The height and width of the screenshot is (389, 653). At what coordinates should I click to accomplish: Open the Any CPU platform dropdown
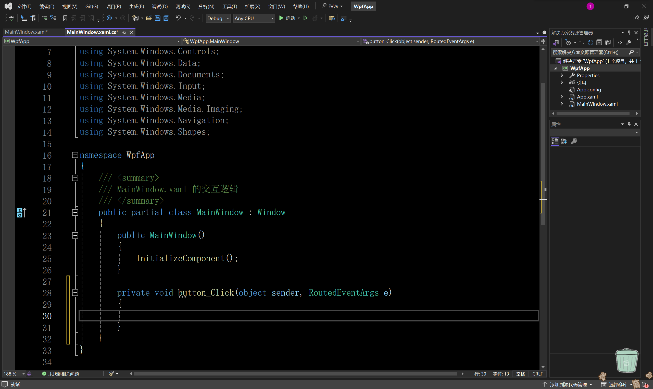254,18
